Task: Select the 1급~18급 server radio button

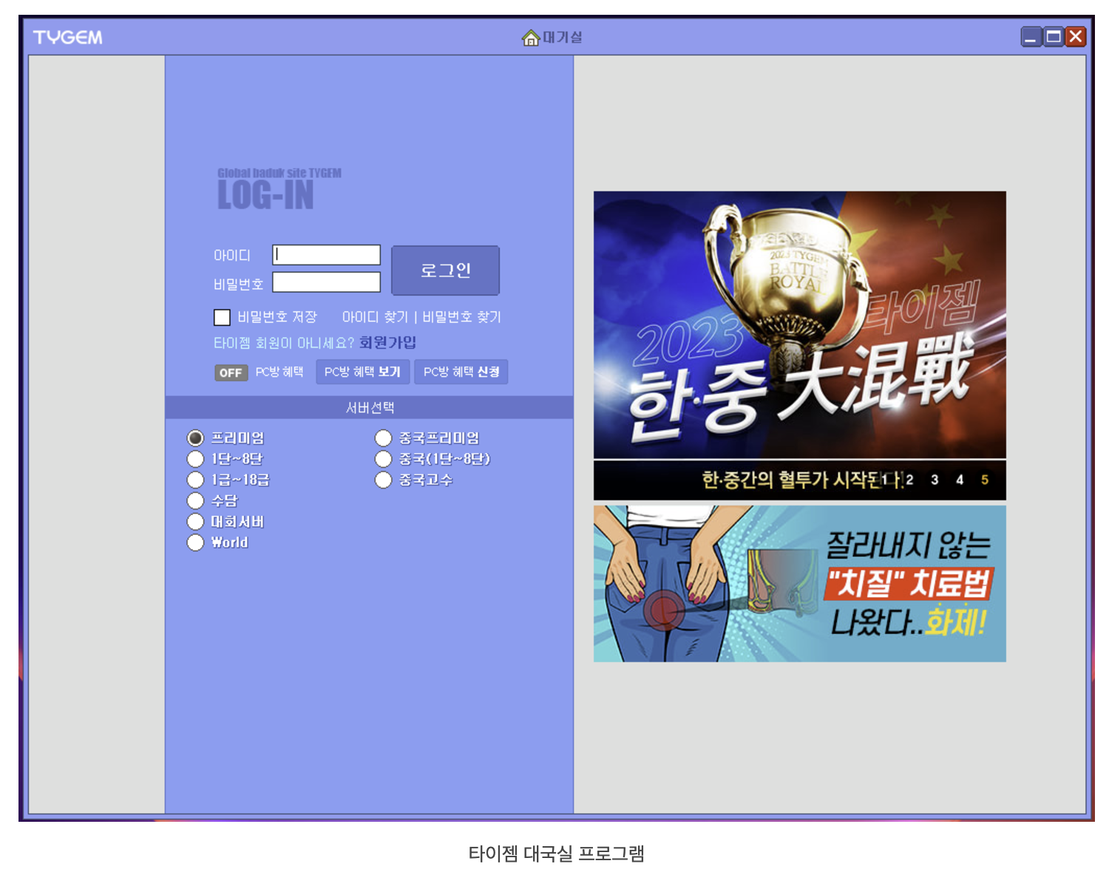Action: click(x=195, y=480)
